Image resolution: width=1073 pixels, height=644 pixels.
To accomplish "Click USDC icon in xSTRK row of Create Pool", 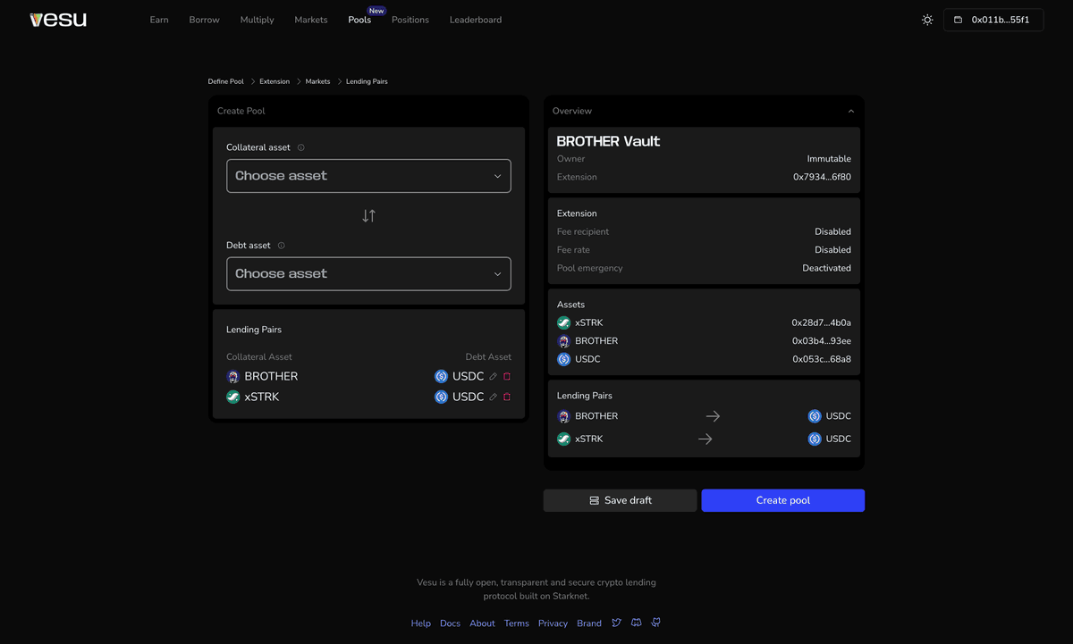I will pos(441,397).
